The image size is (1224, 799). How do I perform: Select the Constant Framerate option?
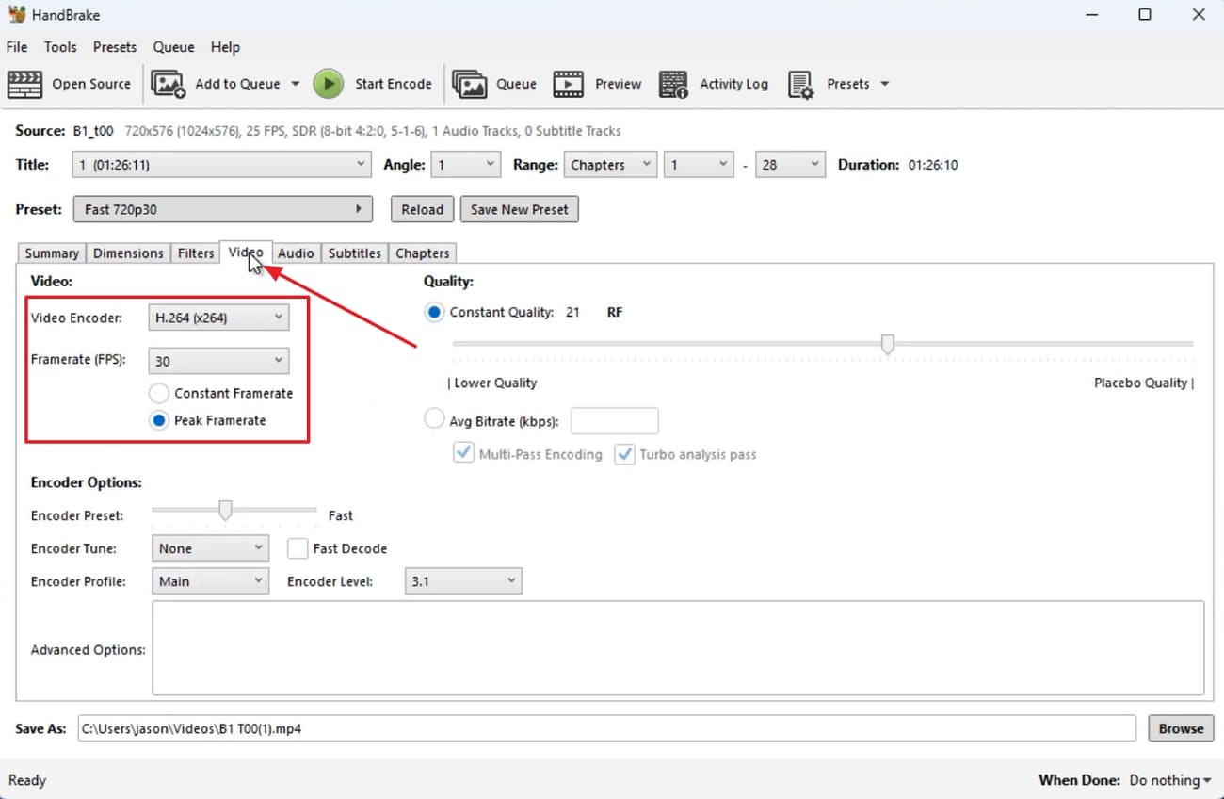pos(159,393)
